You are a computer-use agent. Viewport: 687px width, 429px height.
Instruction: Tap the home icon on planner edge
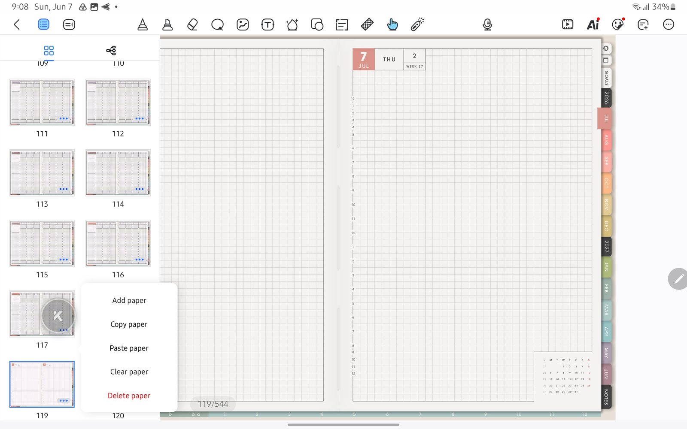pyautogui.click(x=606, y=48)
